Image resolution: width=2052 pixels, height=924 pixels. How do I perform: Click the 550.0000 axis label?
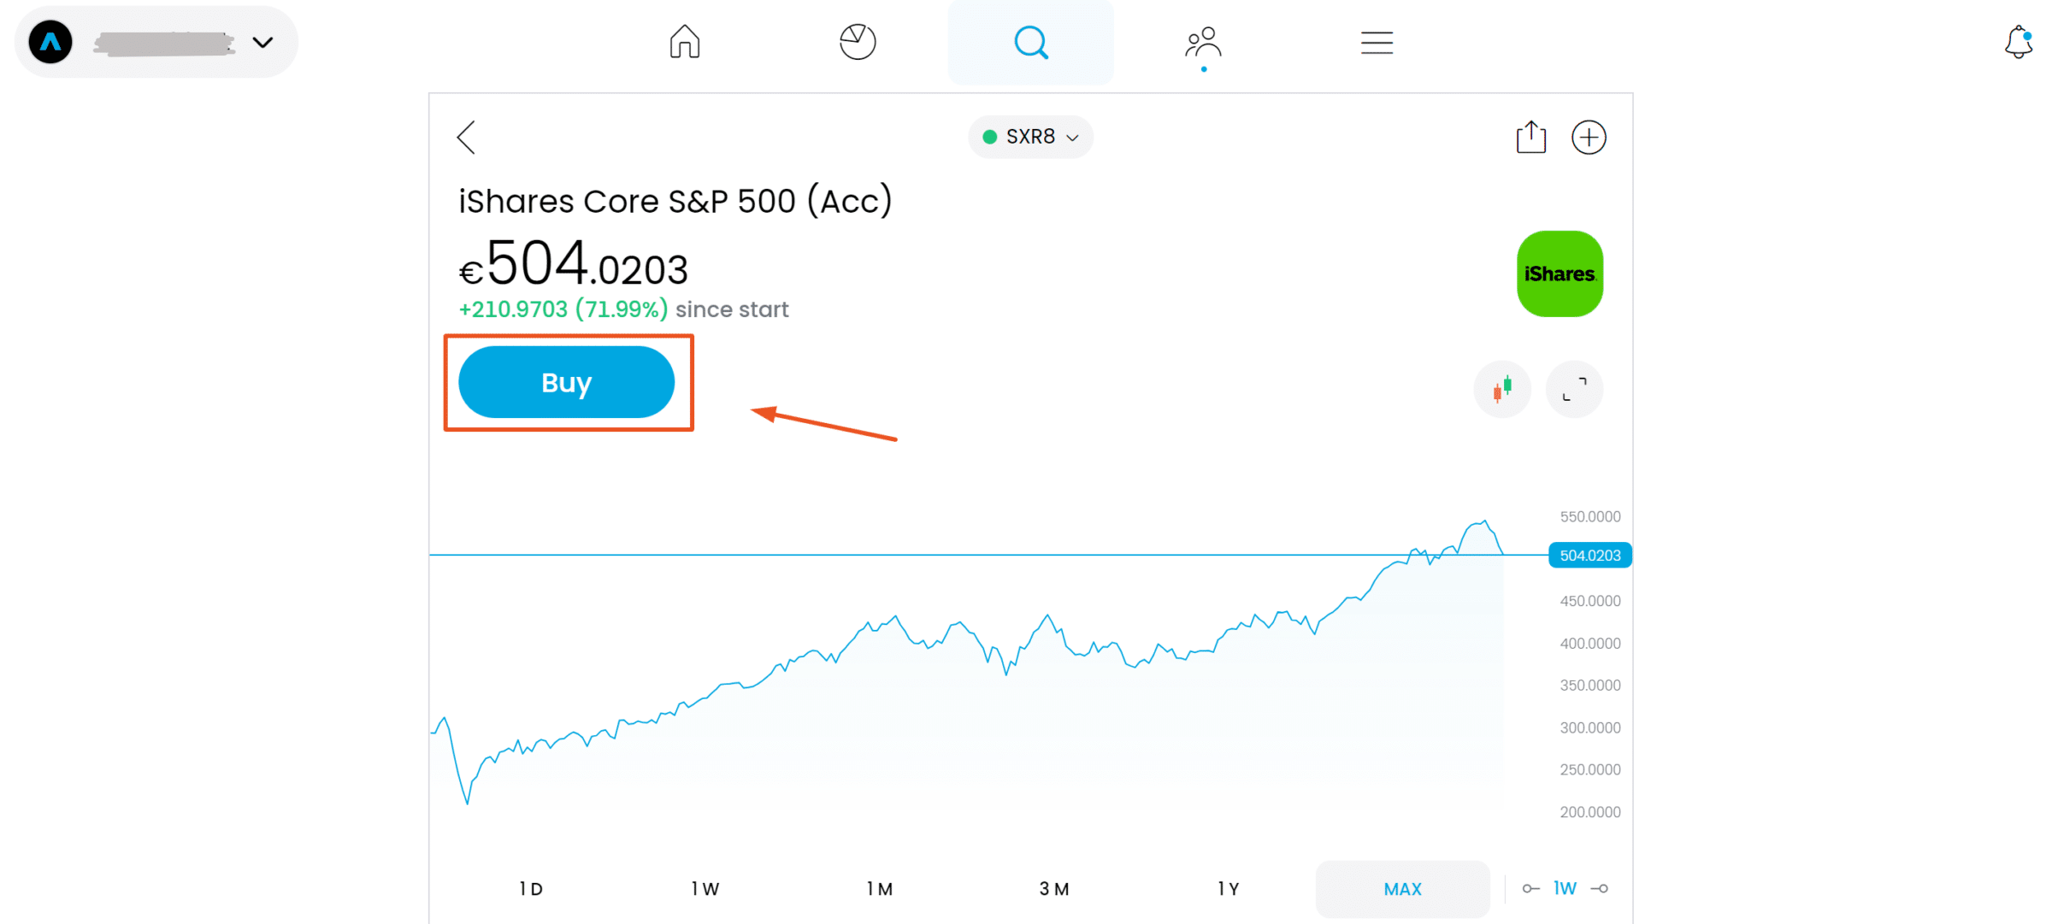pyautogui.click(x=1590, y=517)
